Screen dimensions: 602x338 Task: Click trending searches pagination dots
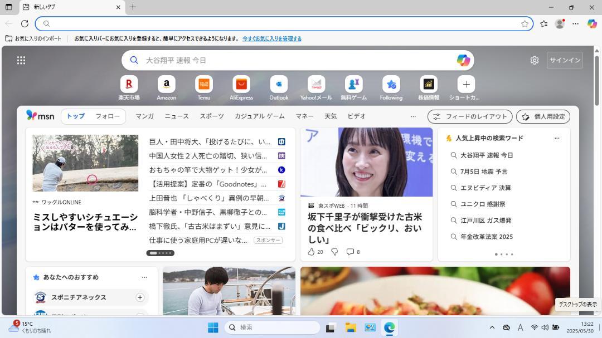tap(504, 254)
